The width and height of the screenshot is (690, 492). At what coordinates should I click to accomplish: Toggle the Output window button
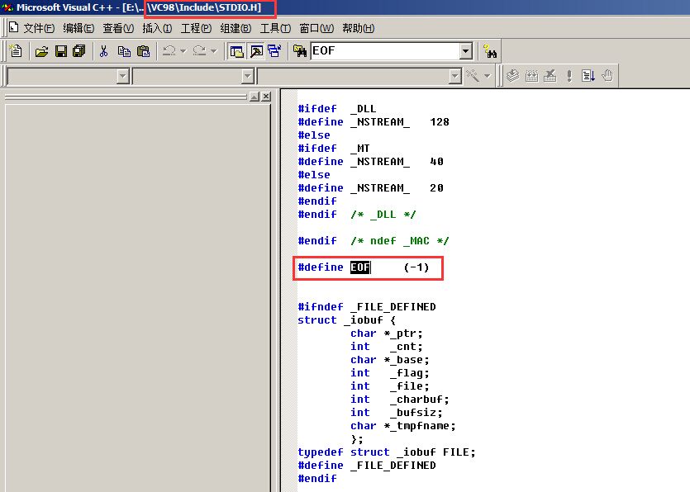(x=256, y=51)
